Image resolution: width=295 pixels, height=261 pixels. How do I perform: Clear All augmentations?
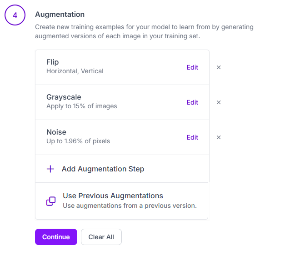pos(101,237)
